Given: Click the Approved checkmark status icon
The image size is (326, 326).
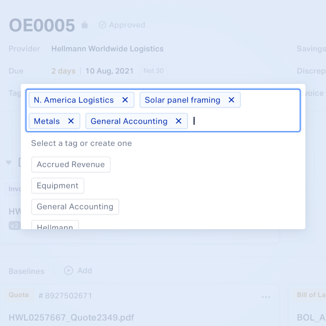Looking at the screenshot, I should coord(102,25).
